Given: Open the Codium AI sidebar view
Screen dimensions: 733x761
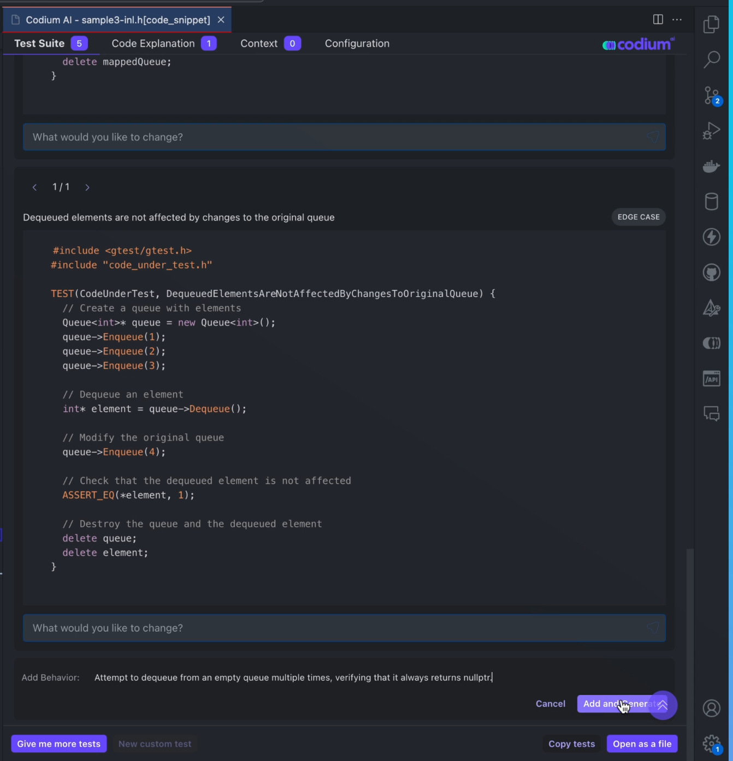Looking at the screenshot, I should coord(711,343).
